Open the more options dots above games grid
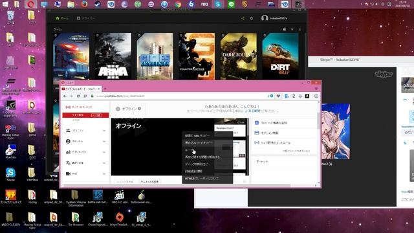The height and width of the screenshot is (233, 414). point(300,29)
